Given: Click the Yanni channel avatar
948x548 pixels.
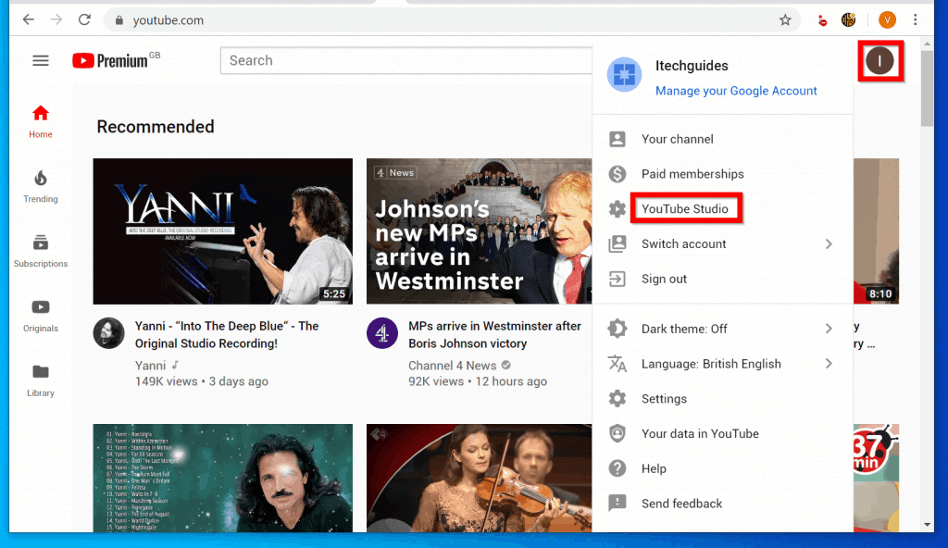Looking at the screenshot, I should click(x=109, y=332).
